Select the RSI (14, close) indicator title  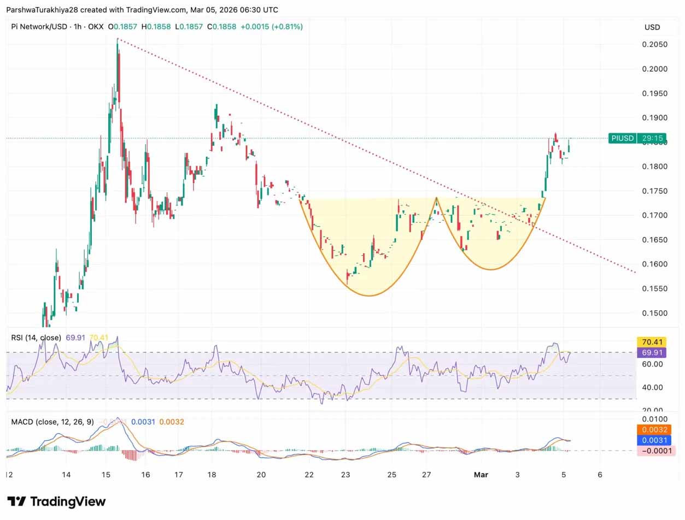point(36,338)
